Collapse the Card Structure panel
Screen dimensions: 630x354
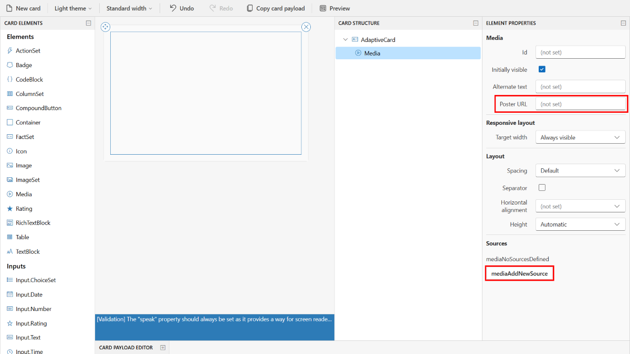pyautogui.click(x=476, y=23)
